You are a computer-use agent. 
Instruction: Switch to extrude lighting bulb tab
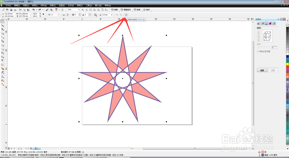click(x=266, y=23)
